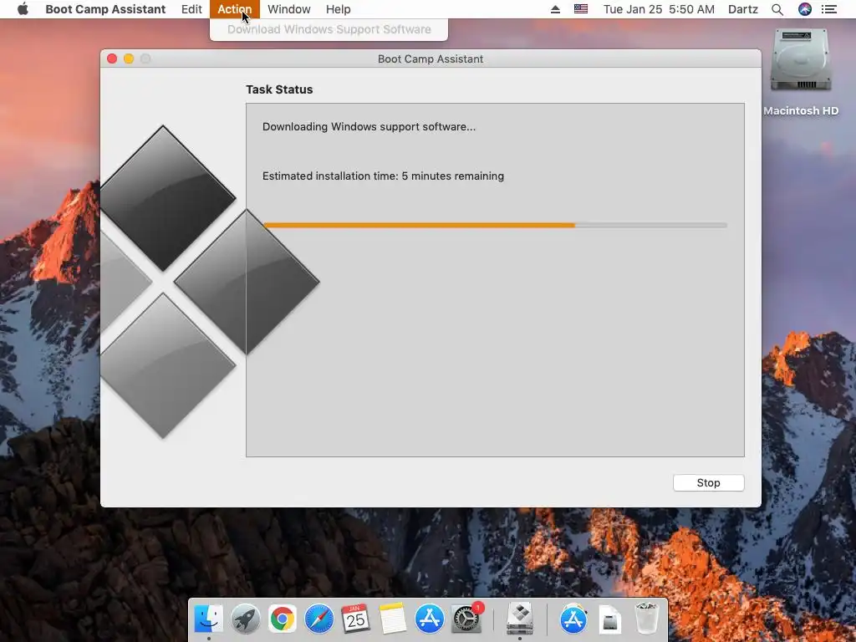Click "Estimated installation time" status text
The image size is (856, 642).
click(x=383, y=176)
